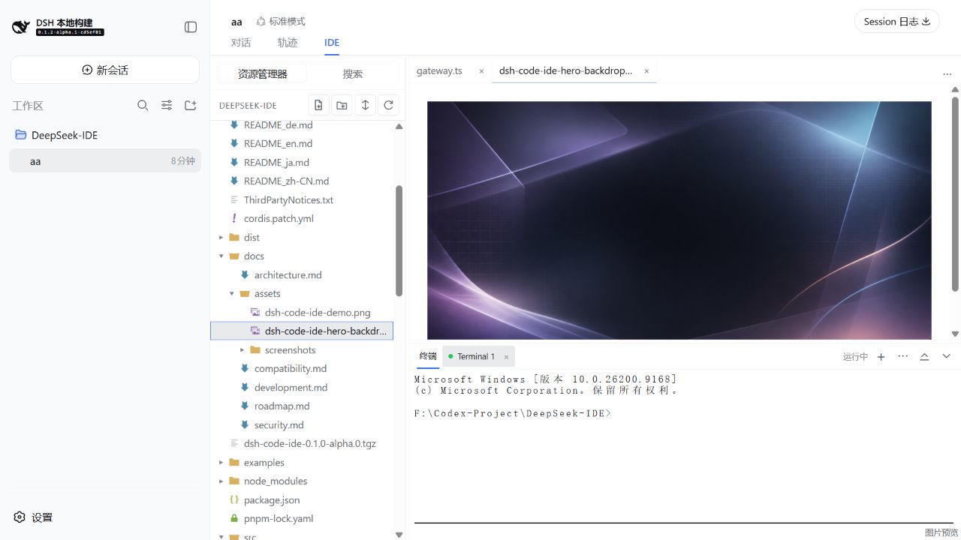The image size is (961, 540).
Task: Click the 图片预览 status text
Action: (x=941, y=532)
